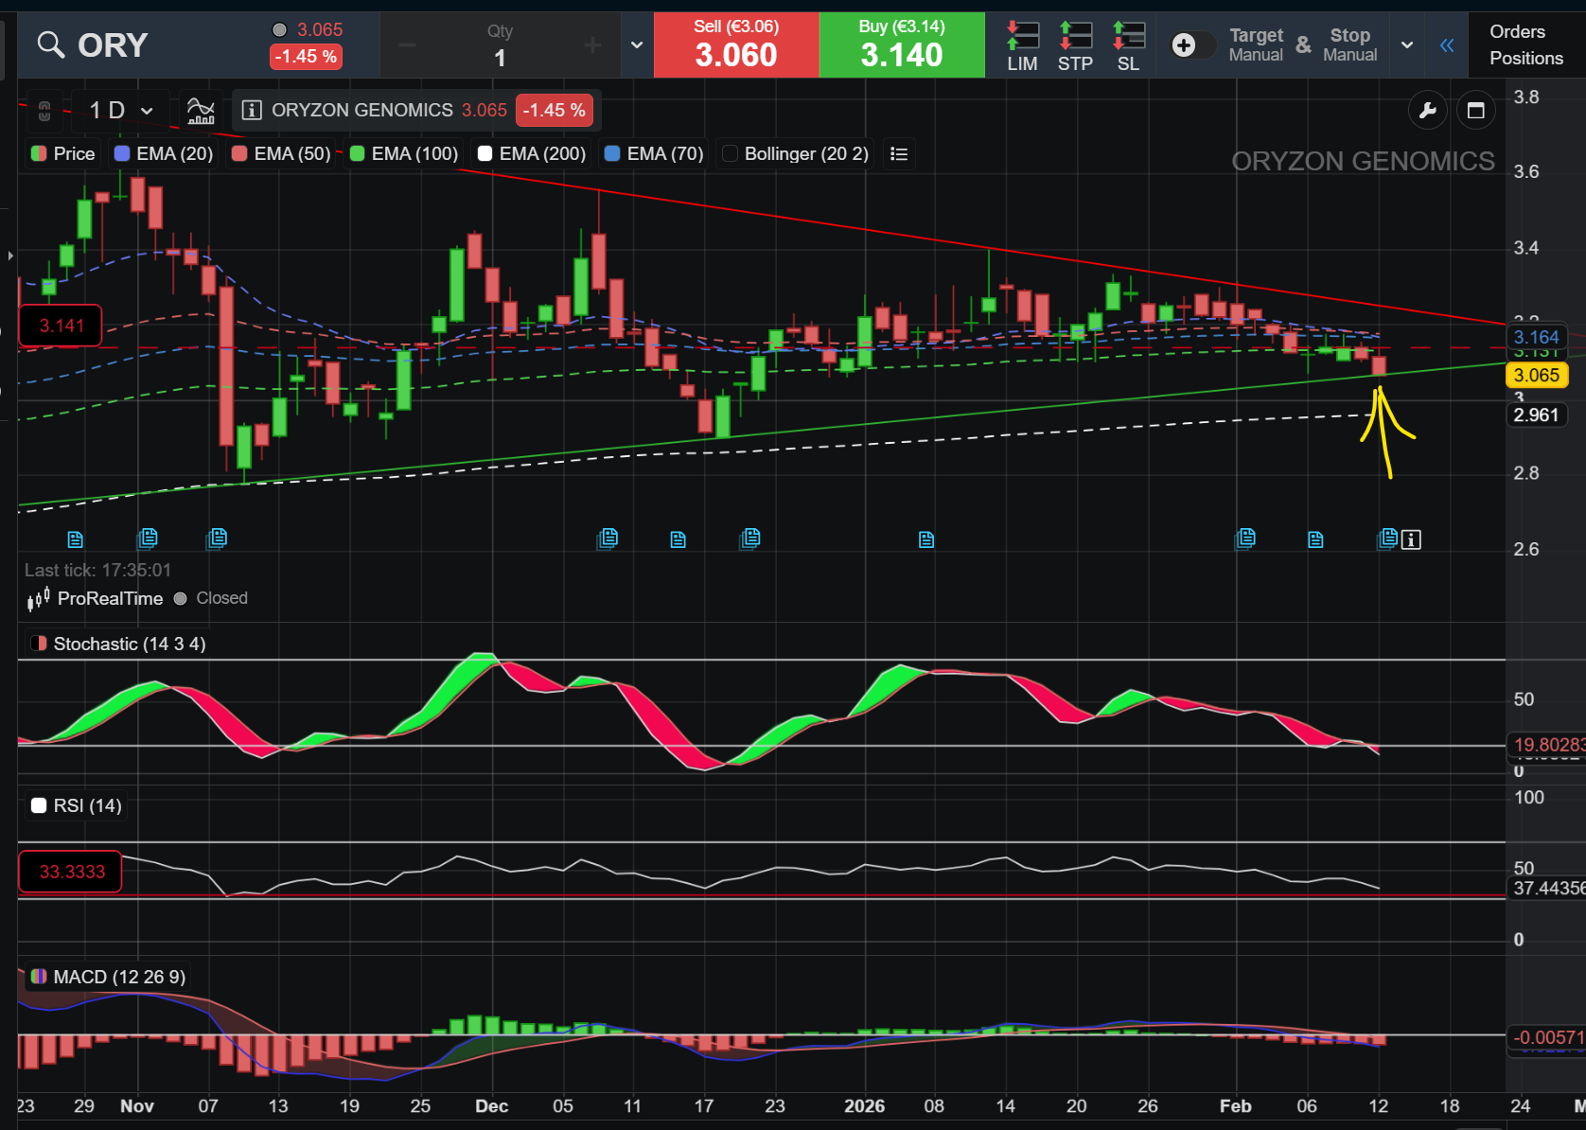This screenshot has height=1130, width=1586.
Task: Open the indicator list icon beside Bollinger
Action: [x=899, y=153]
